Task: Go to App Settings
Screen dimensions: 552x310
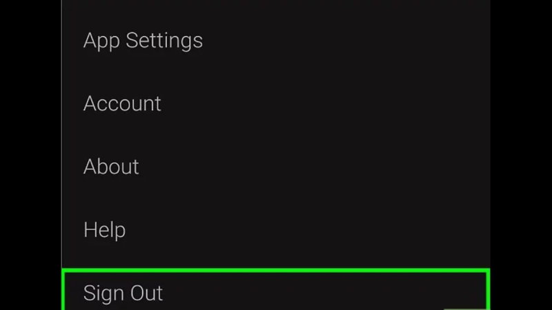Action: 143,41
